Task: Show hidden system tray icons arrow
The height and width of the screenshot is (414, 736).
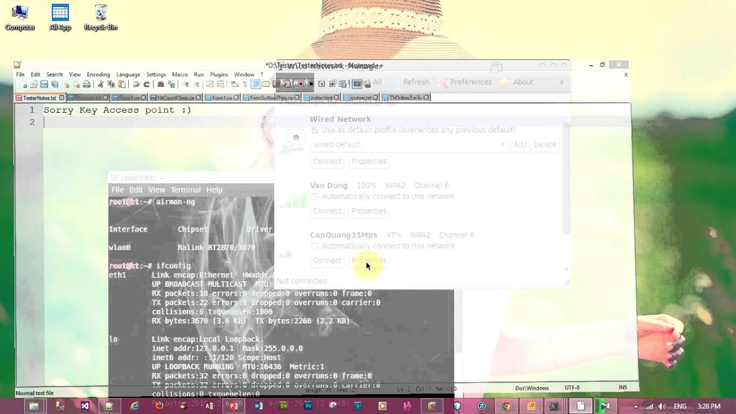Action: click(636, 406)
